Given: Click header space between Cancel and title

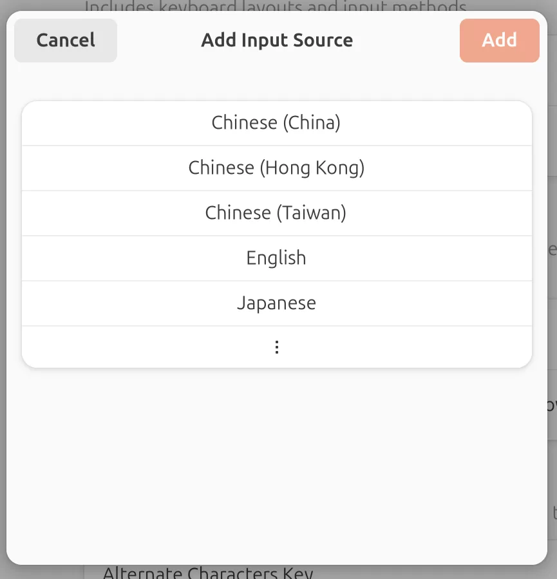Looking at the screenshot, I should tap(158, 41).
